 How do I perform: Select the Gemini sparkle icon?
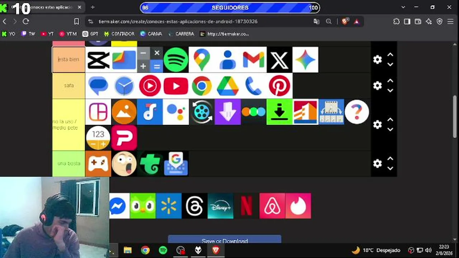(305, 59)
